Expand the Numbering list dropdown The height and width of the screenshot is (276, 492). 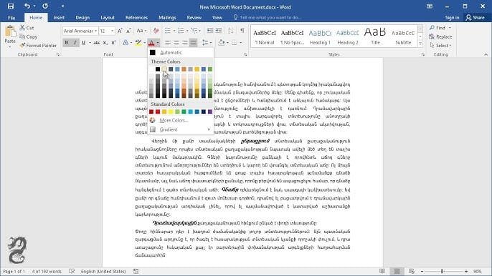coord(187,31)
